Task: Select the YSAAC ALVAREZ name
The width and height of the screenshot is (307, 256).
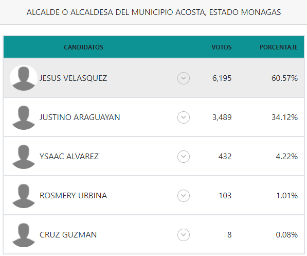Action: point(69,157)
